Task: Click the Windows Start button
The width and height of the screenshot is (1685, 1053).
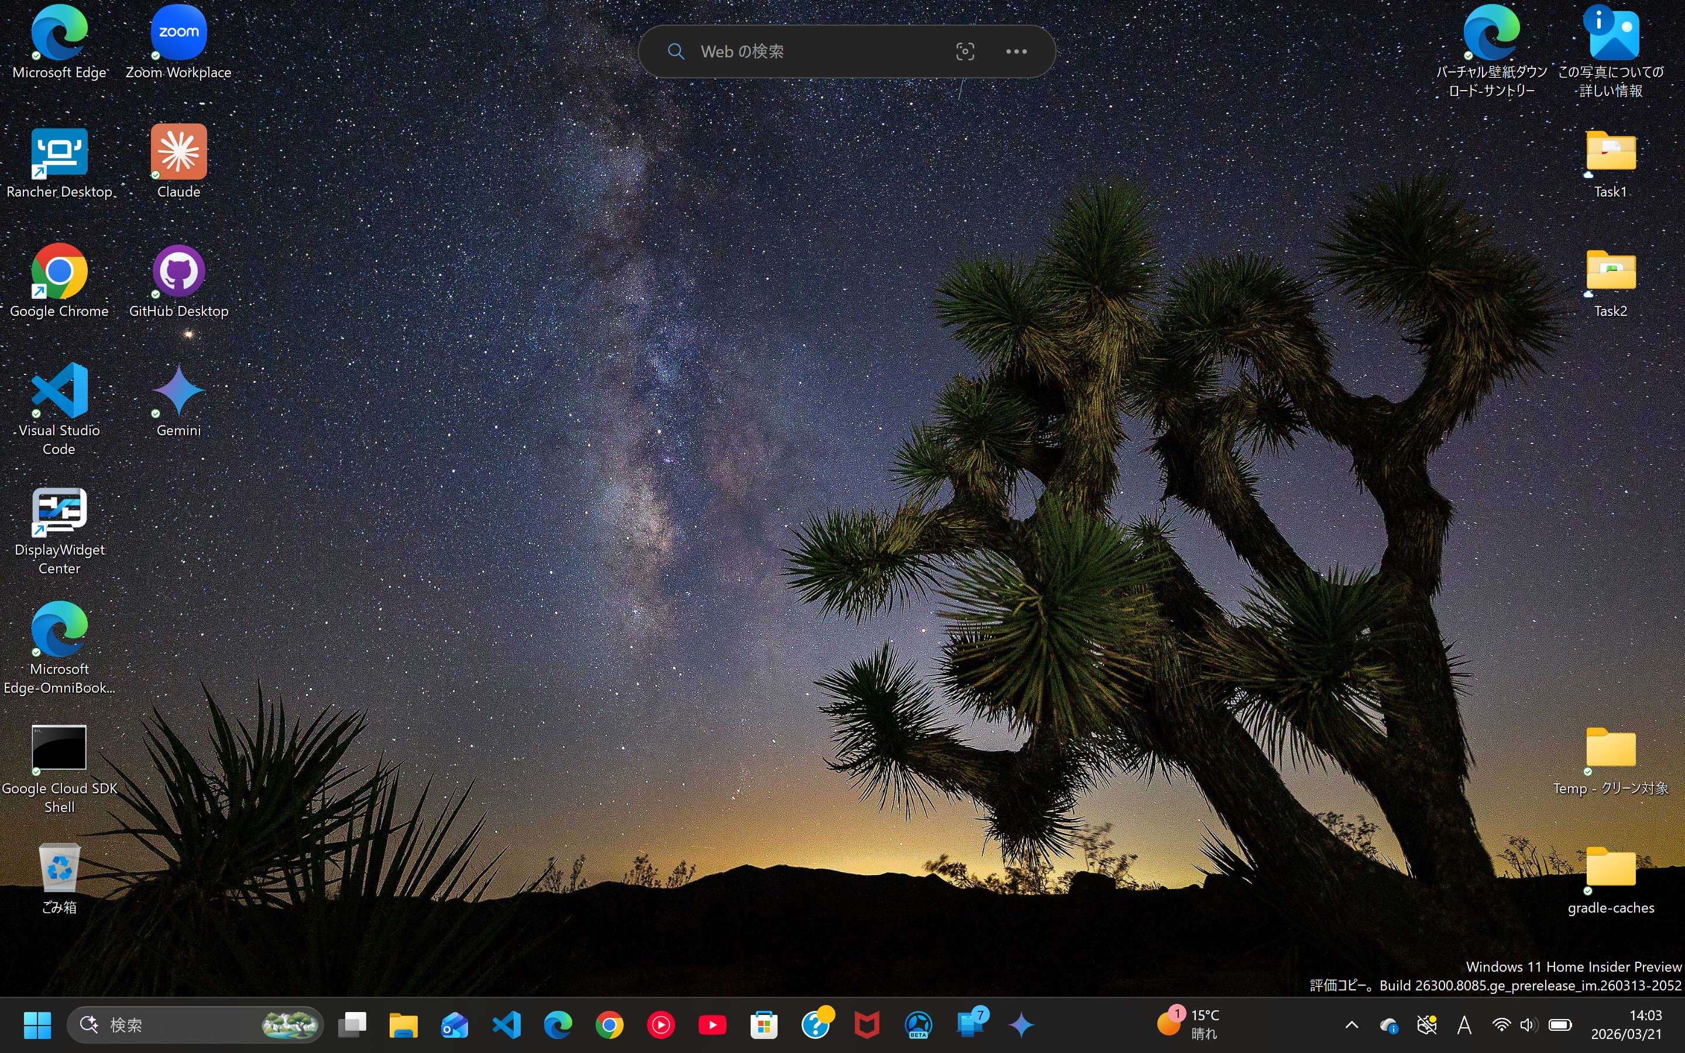Action: [x=37, y=1024]
